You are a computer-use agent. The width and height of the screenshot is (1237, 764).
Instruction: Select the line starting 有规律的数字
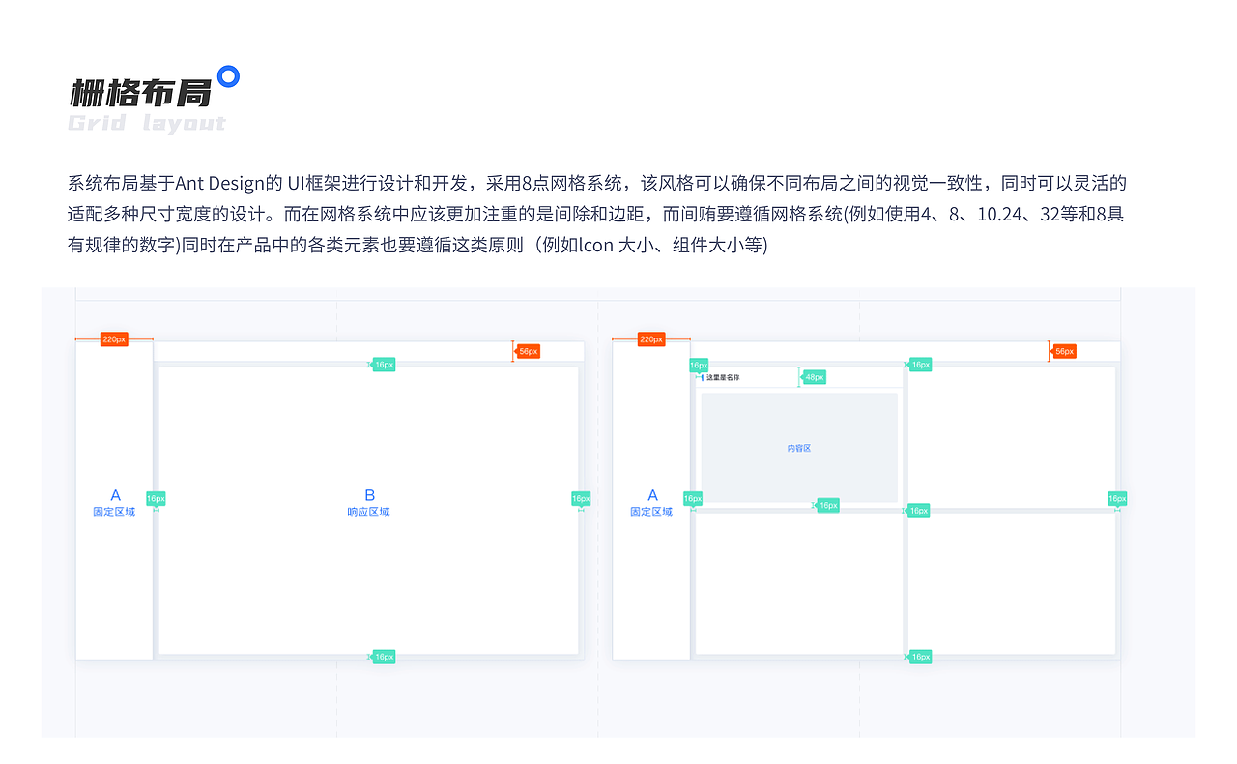point(417,245)
